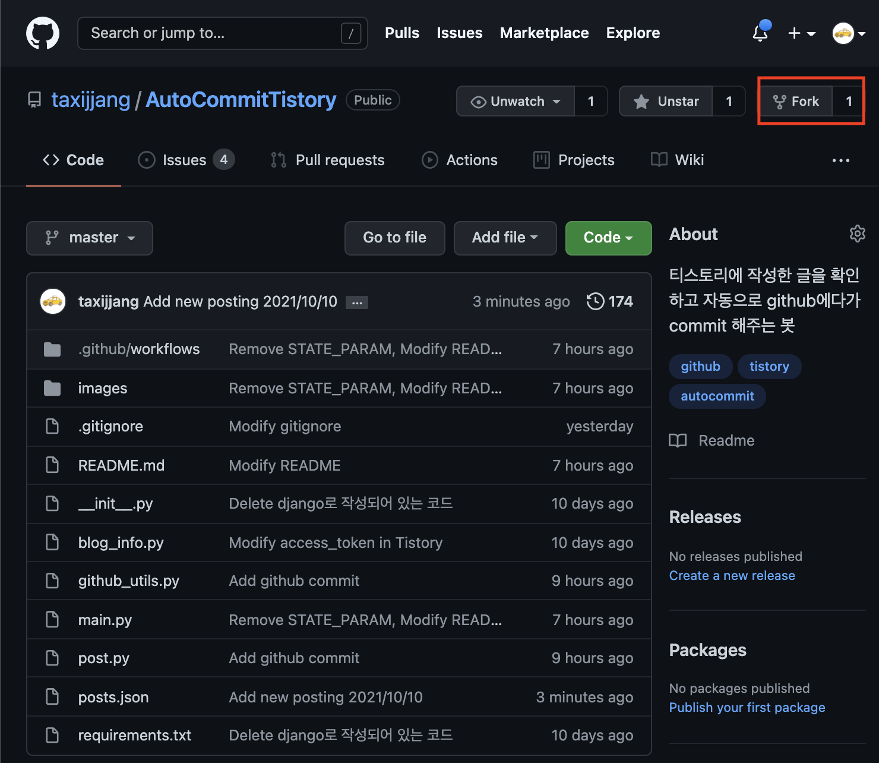Open main.py
Viewport: 879px width, 763px height.
105,620
